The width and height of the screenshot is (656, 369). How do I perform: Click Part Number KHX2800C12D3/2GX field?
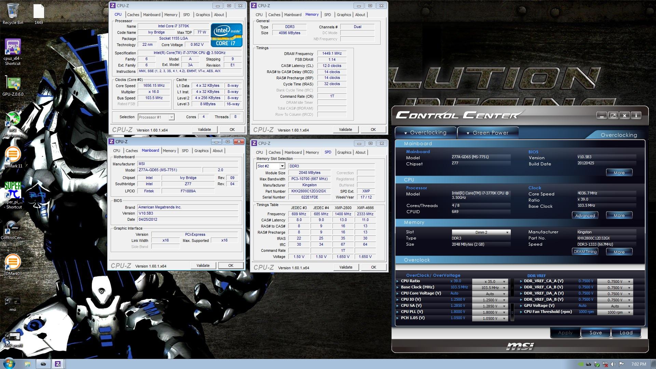click(309, 191)
